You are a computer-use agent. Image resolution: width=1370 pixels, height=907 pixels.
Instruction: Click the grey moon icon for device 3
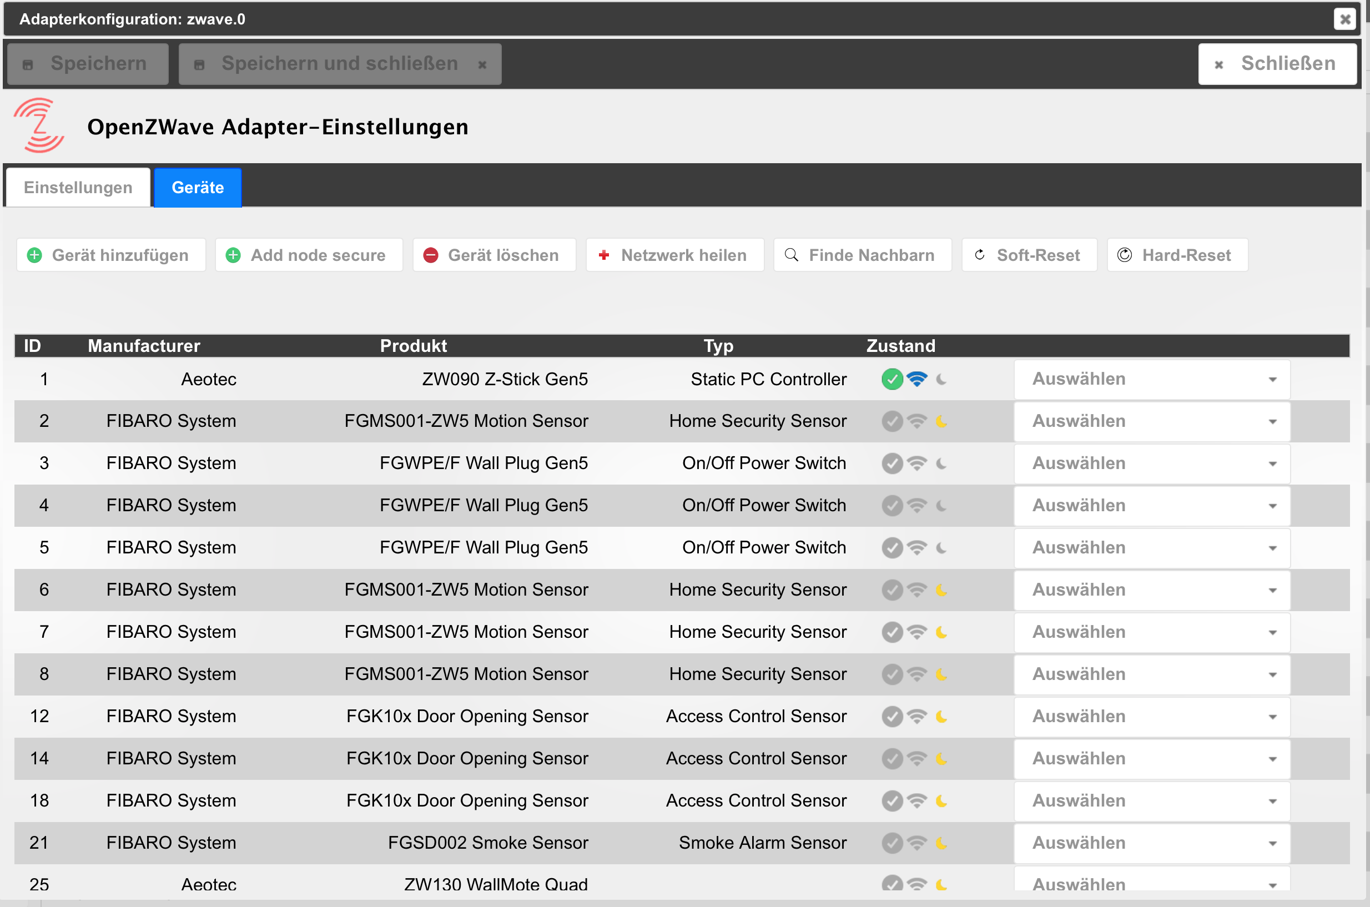coord(941,463)
